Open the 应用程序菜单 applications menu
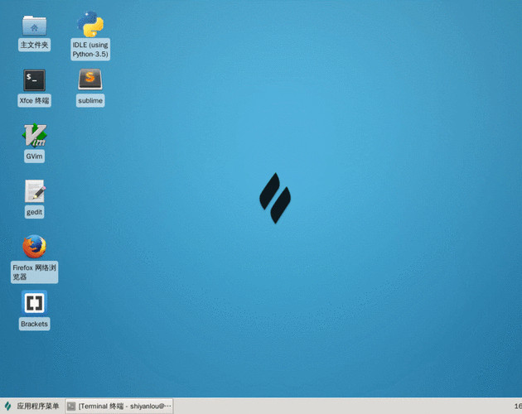The width and height of the screenshot is (522, 414). (32, 406)
